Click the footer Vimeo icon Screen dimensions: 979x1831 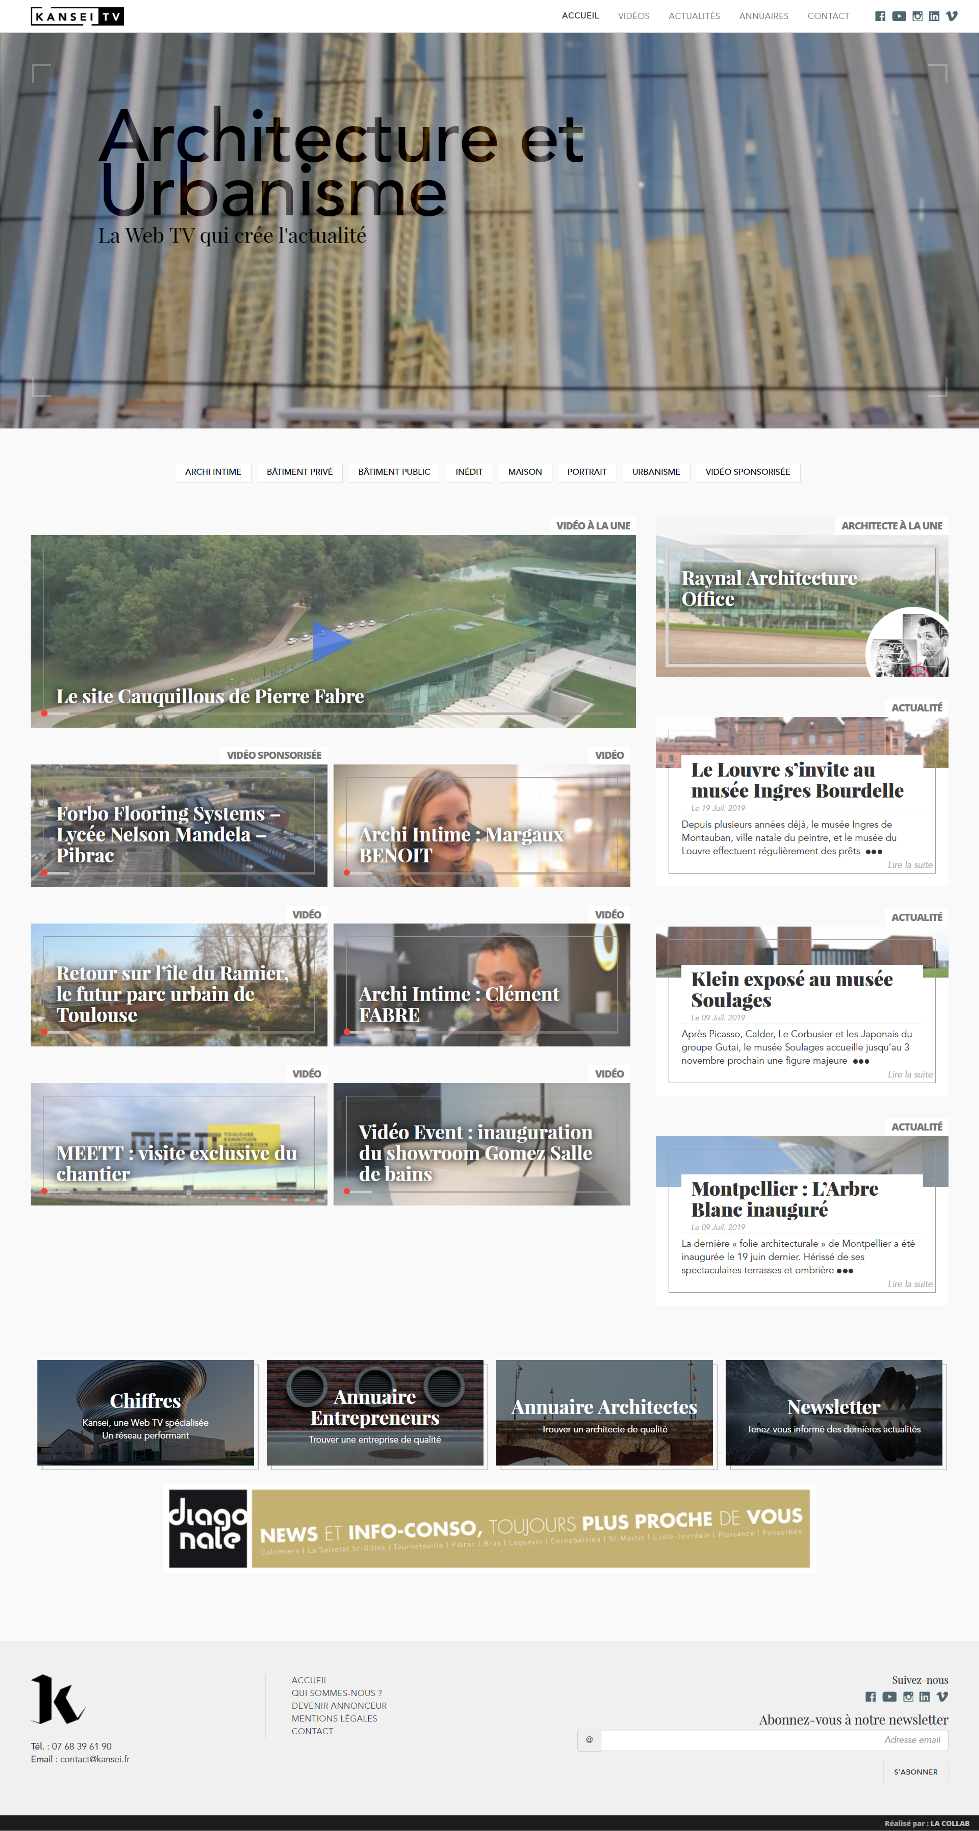[x=942, y=1697]
